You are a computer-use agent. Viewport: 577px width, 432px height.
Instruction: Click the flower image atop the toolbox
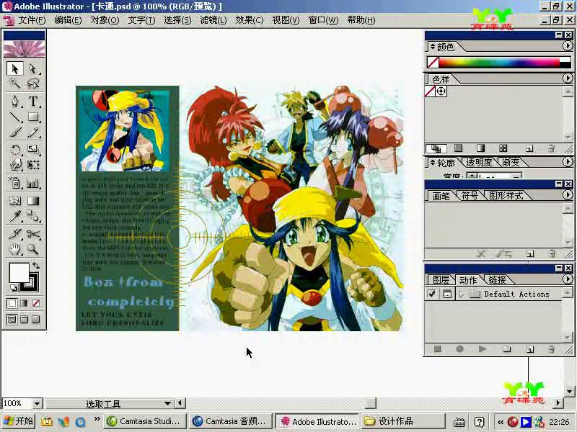pyautogui.click(x=25, y=48)
